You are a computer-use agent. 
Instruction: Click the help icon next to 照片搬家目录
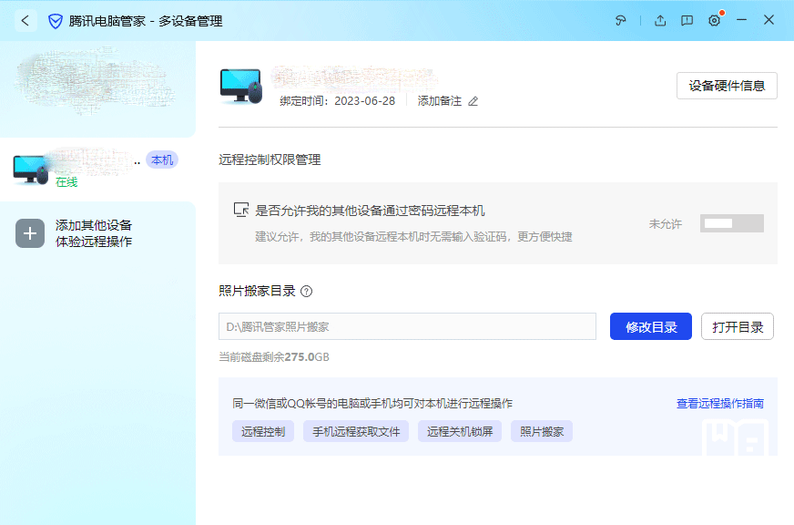tap(307, 292)
